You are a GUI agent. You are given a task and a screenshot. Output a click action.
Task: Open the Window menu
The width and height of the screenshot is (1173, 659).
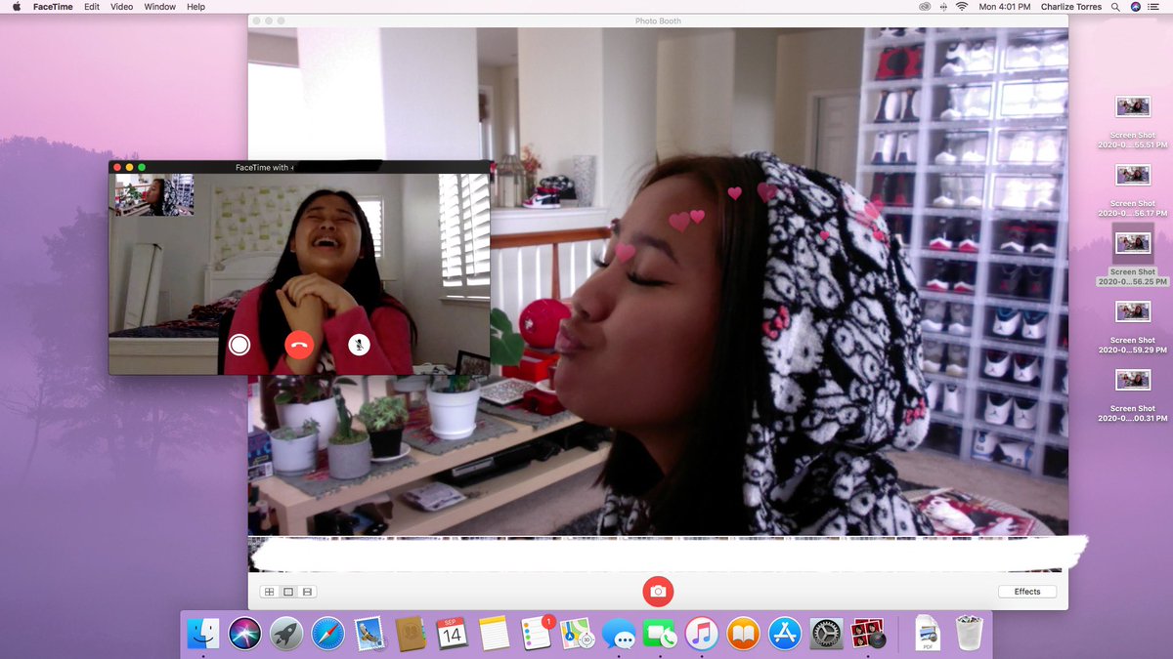click(x=160, y=7)
